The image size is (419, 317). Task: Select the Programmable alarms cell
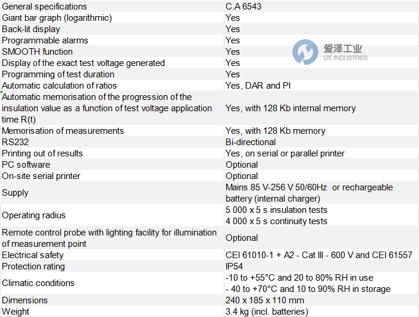(45, 40)
